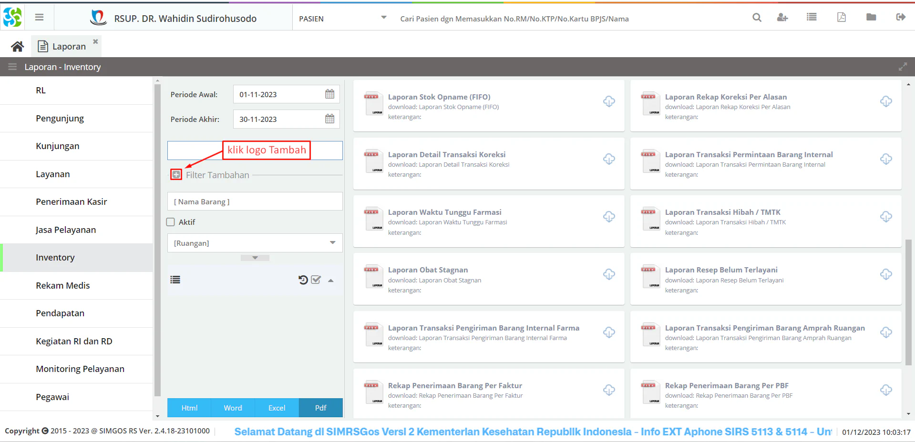Click the PDF document icon in top bar
The image size is (915, 442).
point(842,17)
